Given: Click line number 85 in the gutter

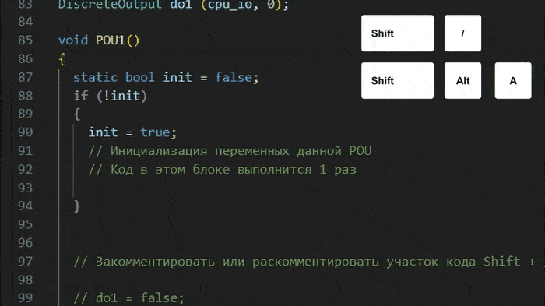Looking at the screenshot, I should [x=26, y=40].
